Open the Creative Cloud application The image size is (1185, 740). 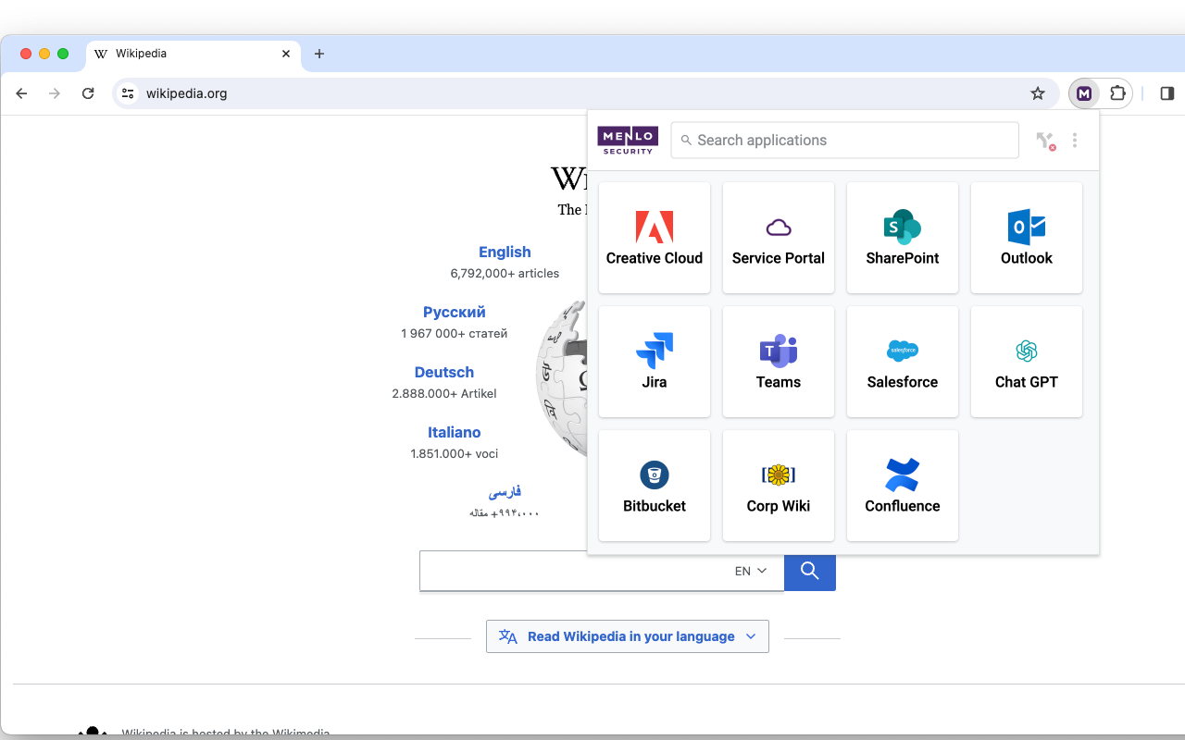[x=654, y=238]
